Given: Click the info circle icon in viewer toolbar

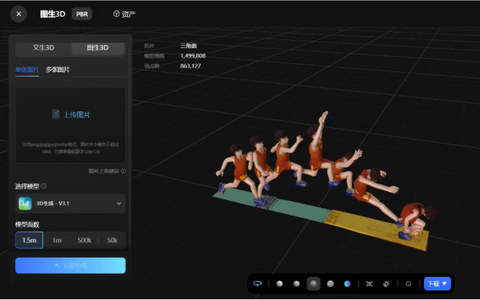Looking at the screenshot, I should pos(409,284).
